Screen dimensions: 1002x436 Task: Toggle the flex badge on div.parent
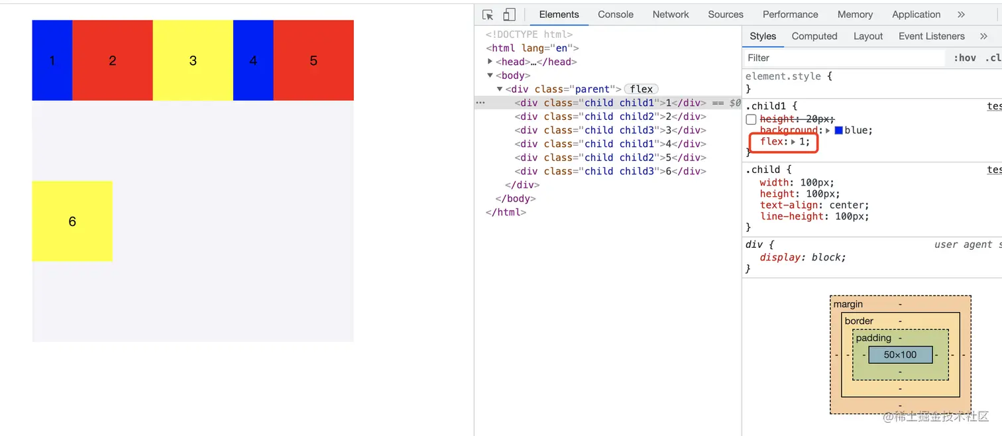[x=641, y=89]
